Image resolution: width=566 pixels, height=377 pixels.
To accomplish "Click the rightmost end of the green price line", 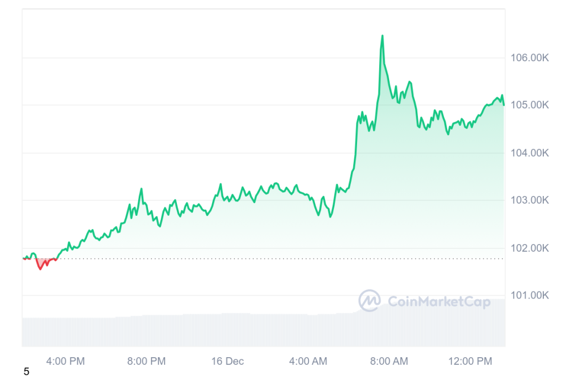I will 504,104.
